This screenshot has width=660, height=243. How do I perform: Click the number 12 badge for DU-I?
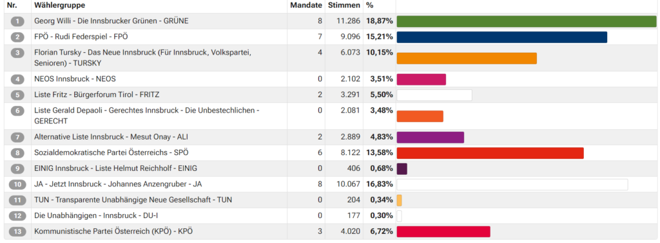tap(17, 216)
